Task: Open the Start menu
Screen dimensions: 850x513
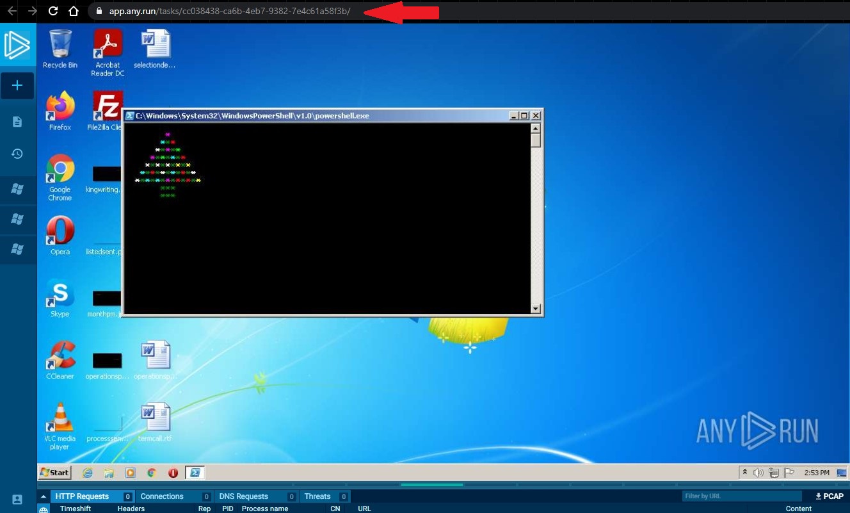Action: pos(54,472)
